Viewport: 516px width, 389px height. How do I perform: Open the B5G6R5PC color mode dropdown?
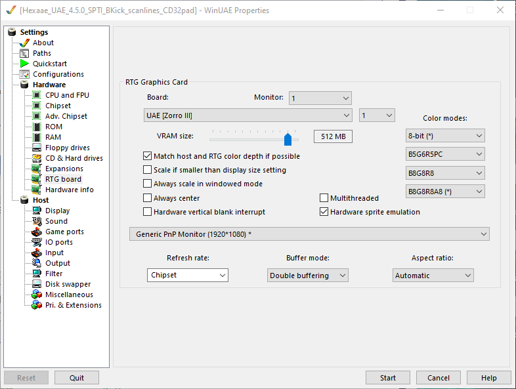[445, 154]
